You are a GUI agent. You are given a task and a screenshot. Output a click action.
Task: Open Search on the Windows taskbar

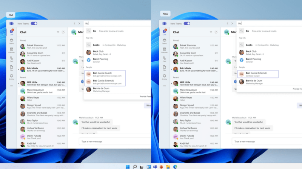pos(135,167)
